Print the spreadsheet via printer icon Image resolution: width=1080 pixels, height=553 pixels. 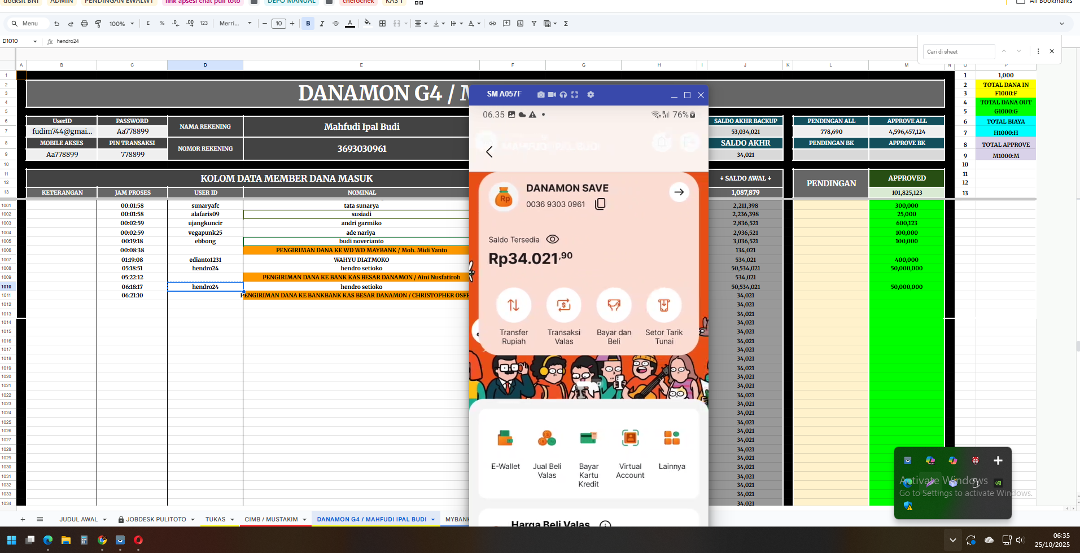(x=84, y=24)
